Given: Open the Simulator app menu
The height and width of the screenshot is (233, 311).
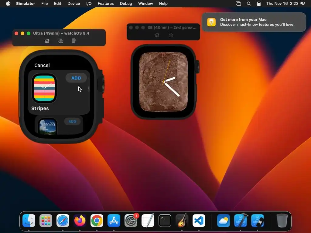Looking at the screenshot, I should tap(26, 4).
